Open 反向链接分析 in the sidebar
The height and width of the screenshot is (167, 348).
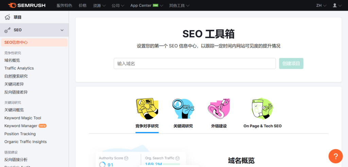16,160
